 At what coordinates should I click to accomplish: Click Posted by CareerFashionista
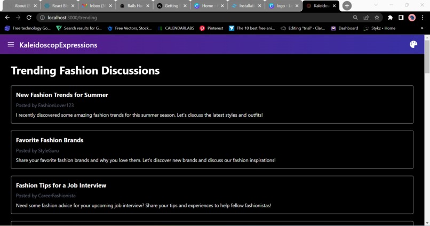45,196
